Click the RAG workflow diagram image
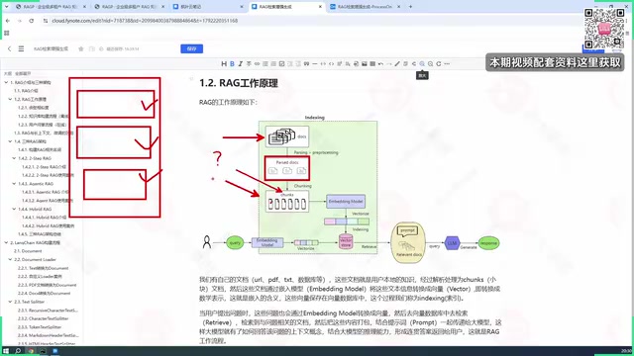 point(351,189)
